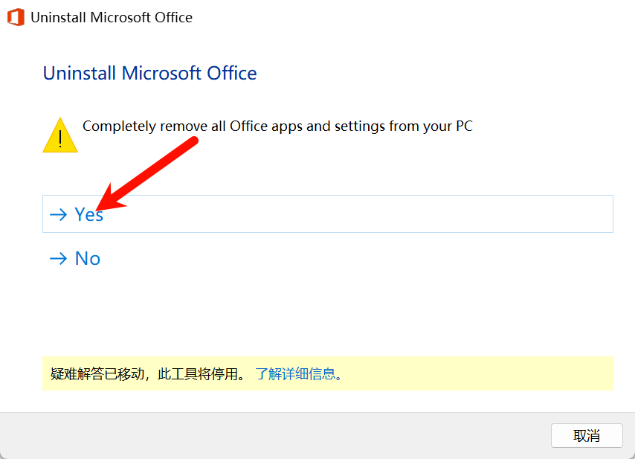Image resolution: width=635 pixels, height=459 pixels.
Task: Open the 了解详细信息 link
Action: coord(299,373)
